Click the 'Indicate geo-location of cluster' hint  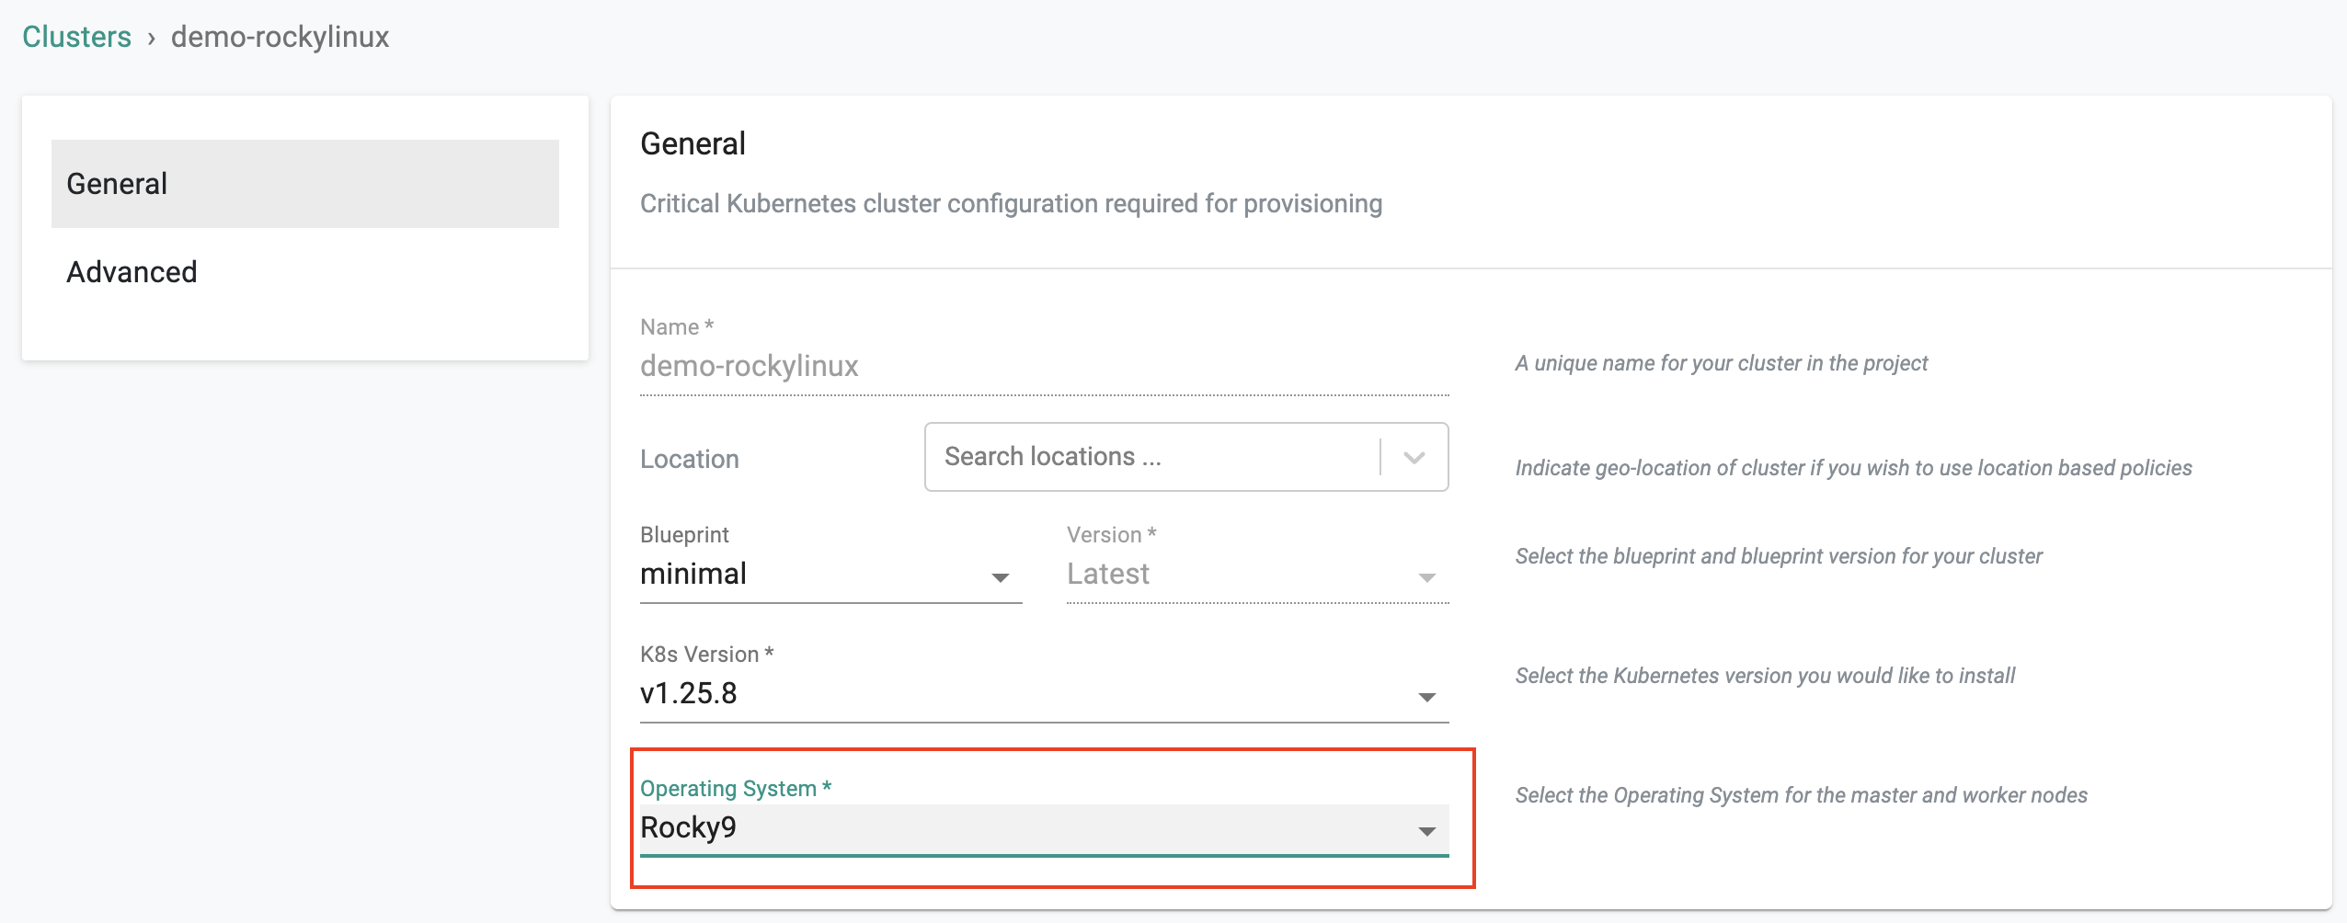pos(1854,468)
